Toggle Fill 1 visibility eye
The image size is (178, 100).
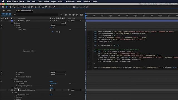point(1,74)
